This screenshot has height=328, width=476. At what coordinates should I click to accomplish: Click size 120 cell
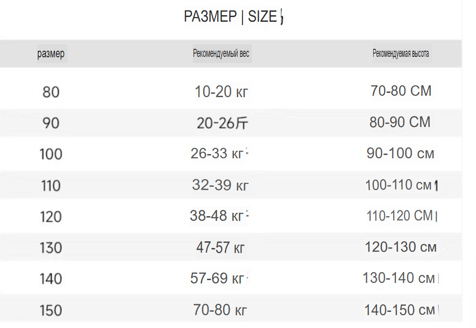tap(51, 217)
